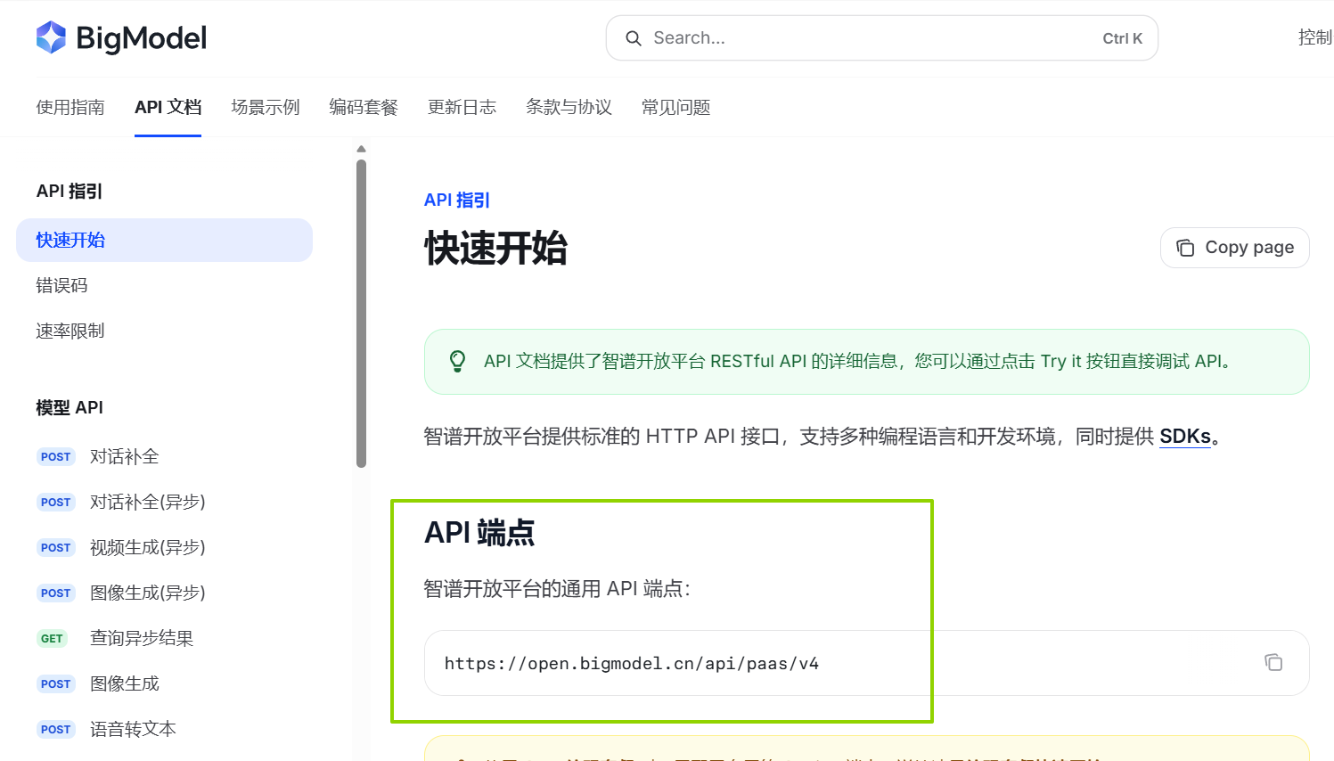Click the sidebar vertical scrollbar thumb
Image resolution: width=1334 pixels, height=761 pixels.
pyautogui.click(x=361, y=314)
